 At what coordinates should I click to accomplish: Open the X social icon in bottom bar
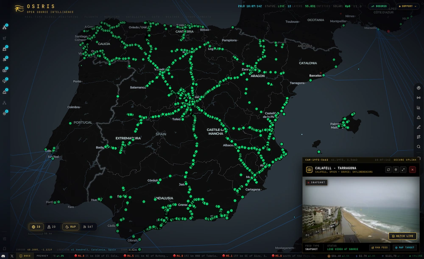[x=12, y=256]
